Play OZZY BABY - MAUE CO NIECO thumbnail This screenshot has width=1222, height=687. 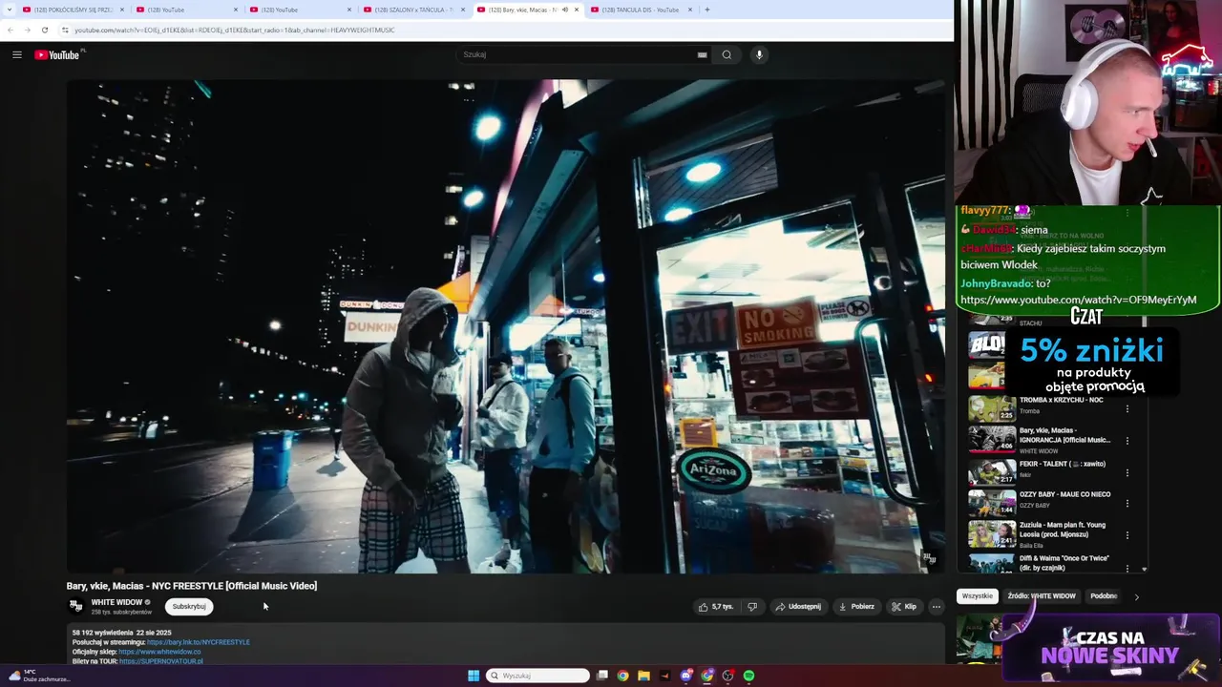click(x=992, y=503)
